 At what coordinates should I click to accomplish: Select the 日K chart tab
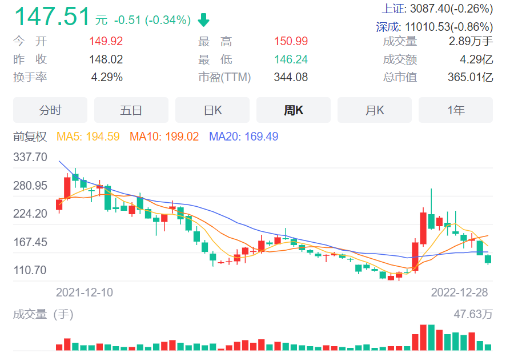(212, 110)
